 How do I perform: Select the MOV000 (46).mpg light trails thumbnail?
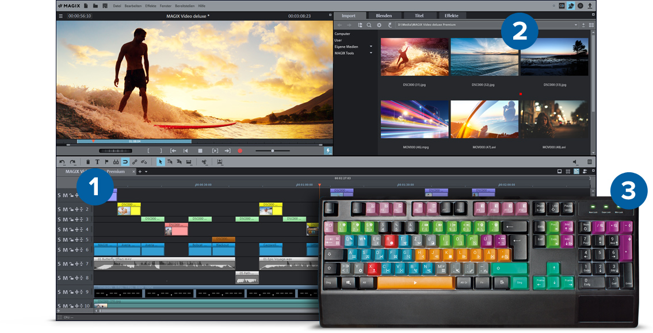[414, 119]
